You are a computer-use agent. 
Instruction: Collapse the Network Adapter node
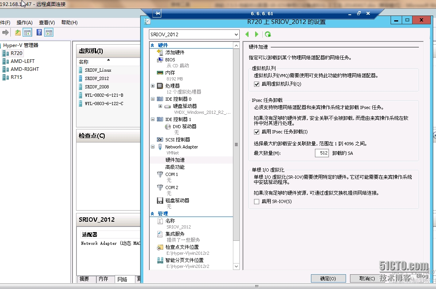click(153, 147)
